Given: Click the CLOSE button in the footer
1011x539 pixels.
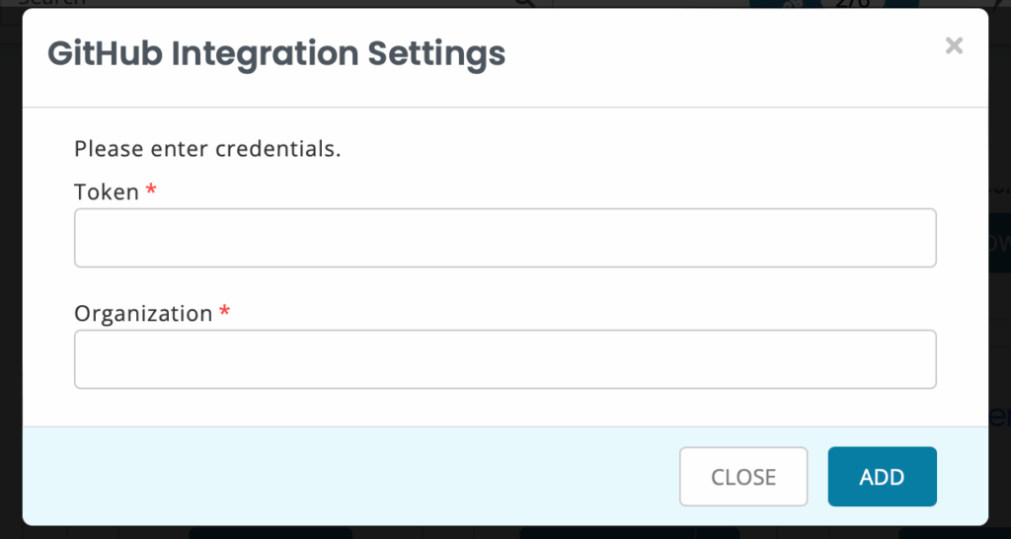Looking at the screenshot, I should coord(743,477).
